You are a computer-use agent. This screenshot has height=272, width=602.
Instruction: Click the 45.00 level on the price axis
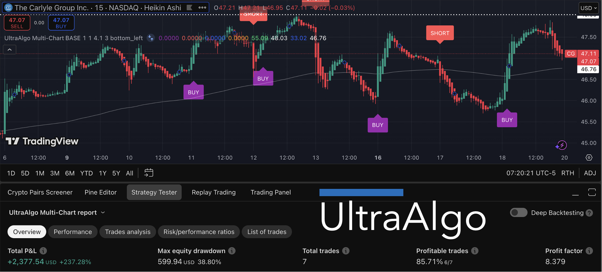[588, 143]
